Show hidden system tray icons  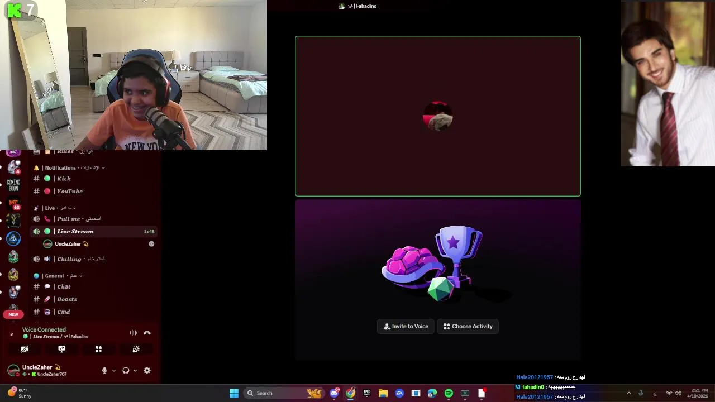pyautogui.click(x=628, y=393)
